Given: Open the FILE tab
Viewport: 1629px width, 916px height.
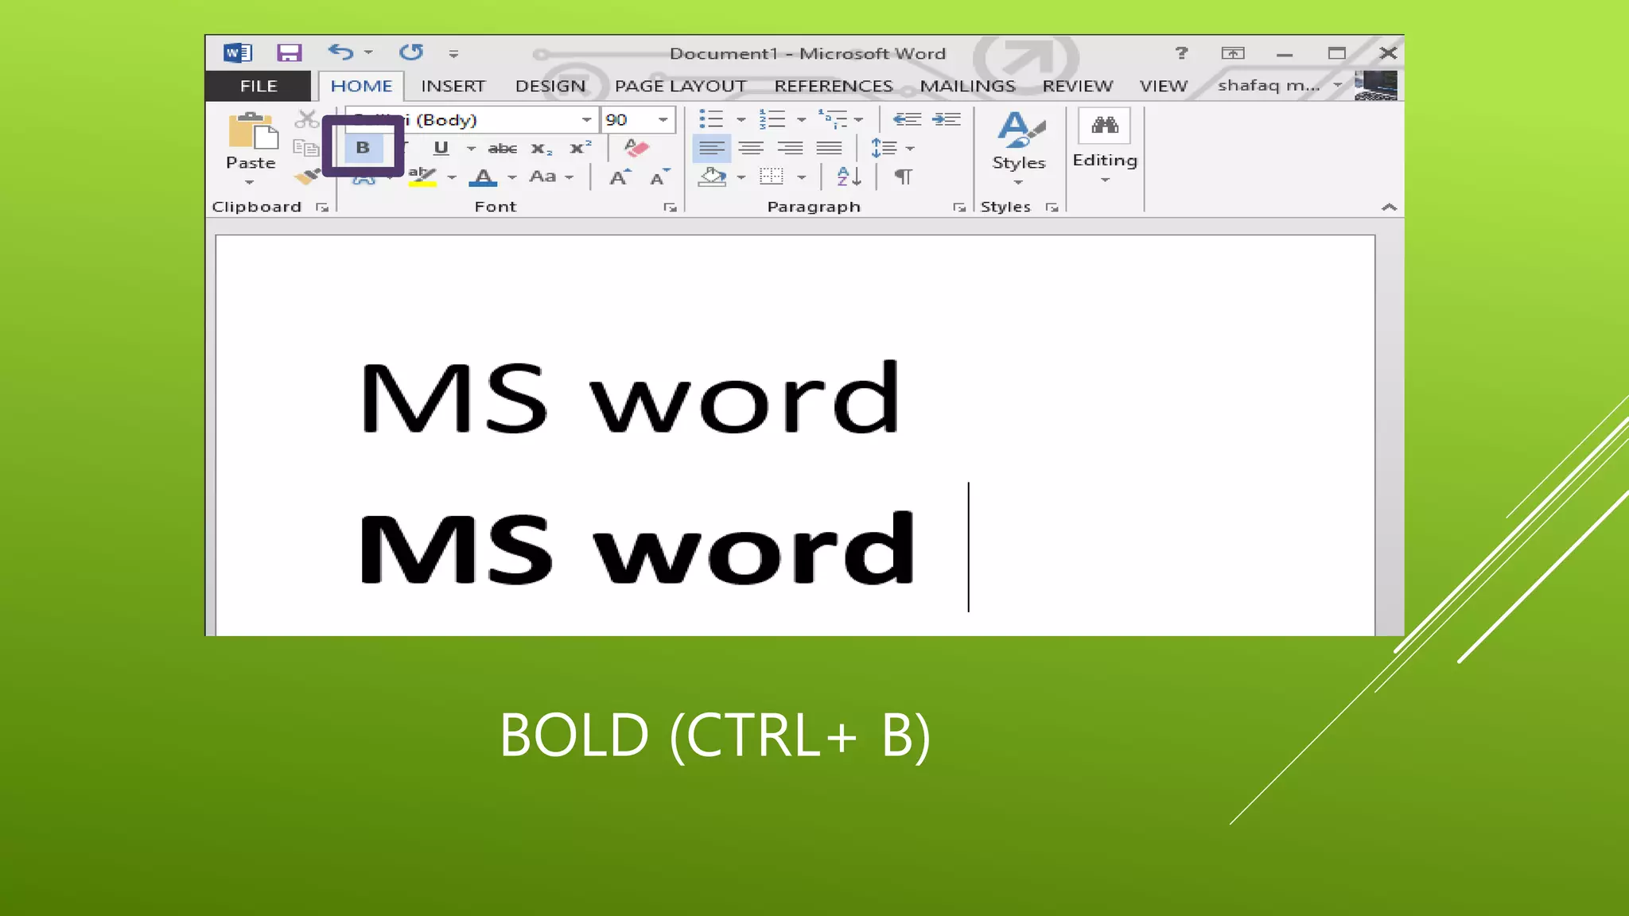Looking at the screenshot, I should [x=259, y=86].
